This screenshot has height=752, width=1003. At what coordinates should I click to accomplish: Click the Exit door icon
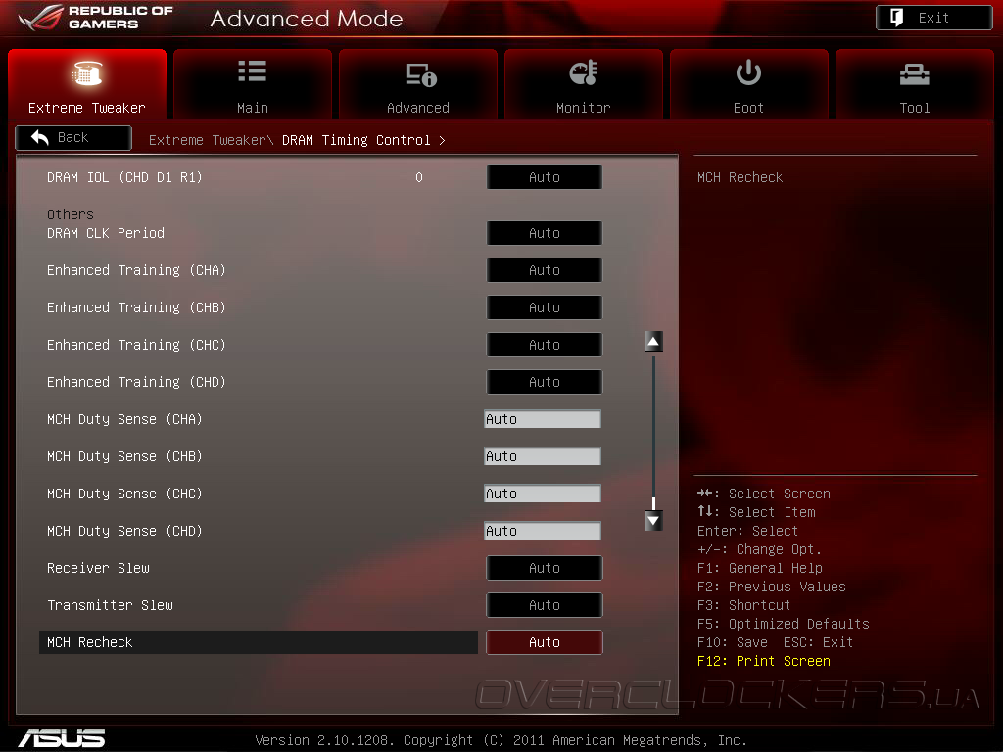coord(897,18)
